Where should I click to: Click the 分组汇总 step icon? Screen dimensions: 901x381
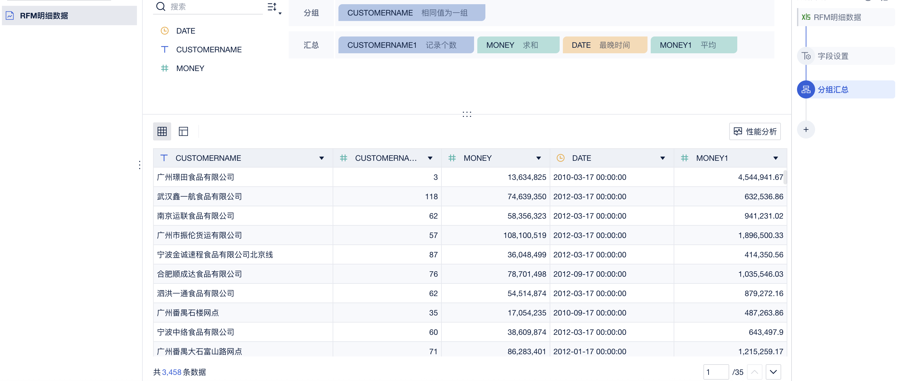[806, 89]
